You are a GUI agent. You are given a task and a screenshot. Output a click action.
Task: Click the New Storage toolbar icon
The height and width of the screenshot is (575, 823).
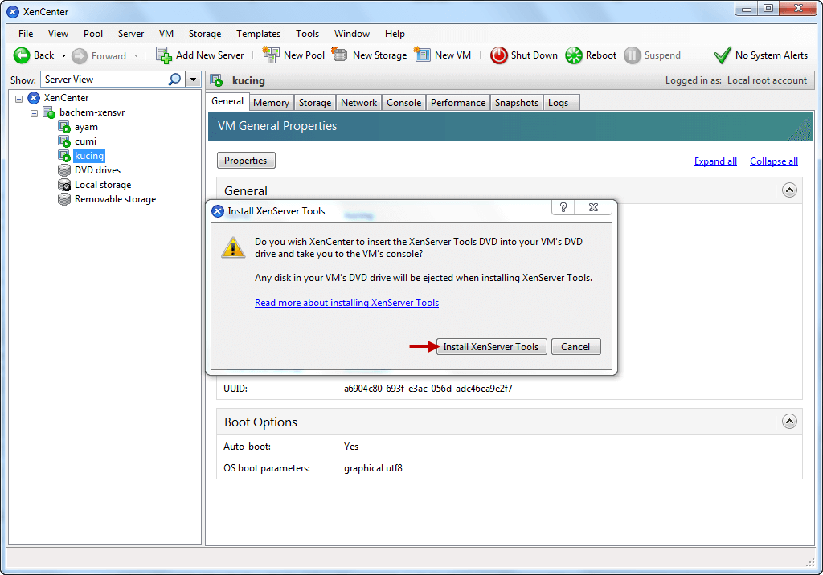(340, 55)
